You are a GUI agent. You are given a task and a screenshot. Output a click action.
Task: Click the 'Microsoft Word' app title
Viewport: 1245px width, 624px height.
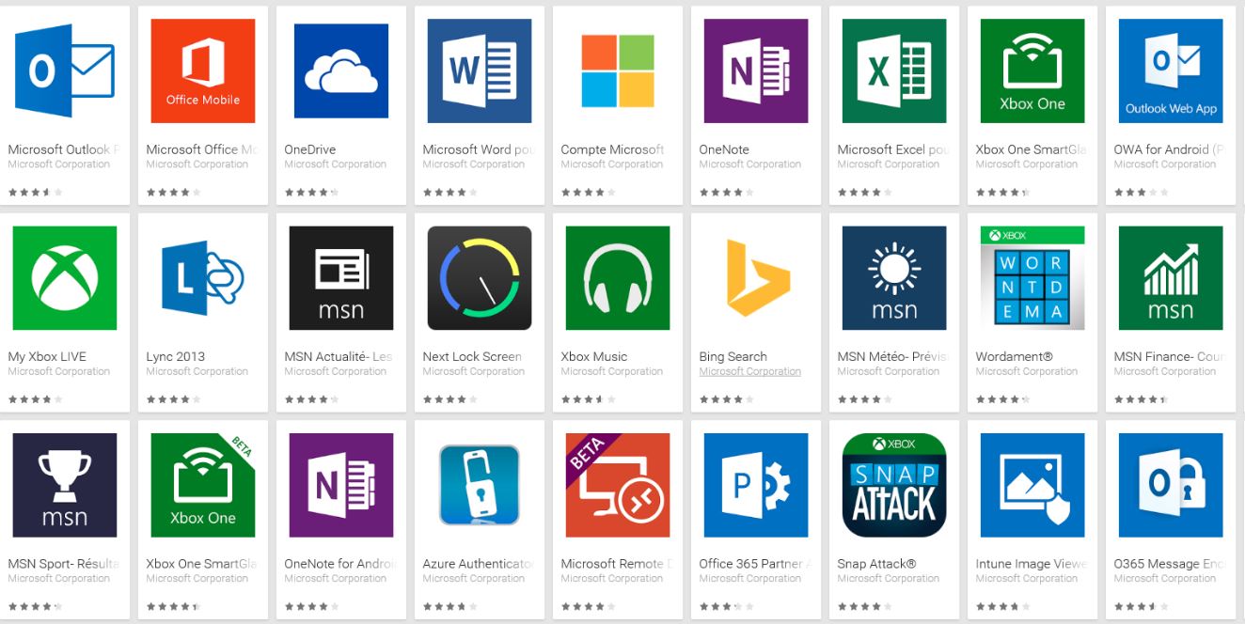(479, 149)
